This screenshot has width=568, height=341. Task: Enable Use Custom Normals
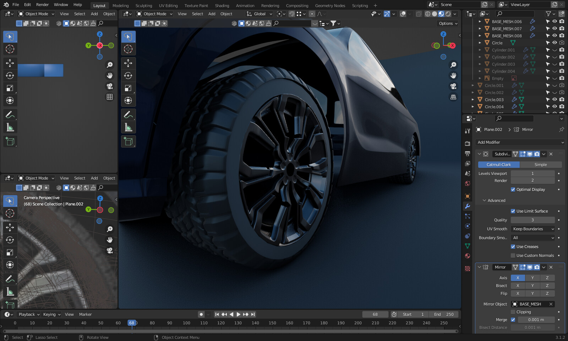point(513,255)
